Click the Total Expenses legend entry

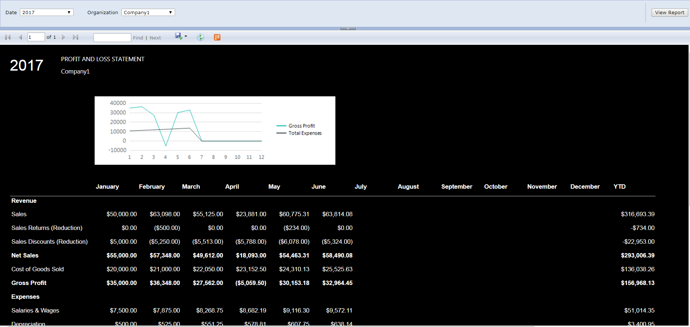pyautogui.click(x=299, y=133)
